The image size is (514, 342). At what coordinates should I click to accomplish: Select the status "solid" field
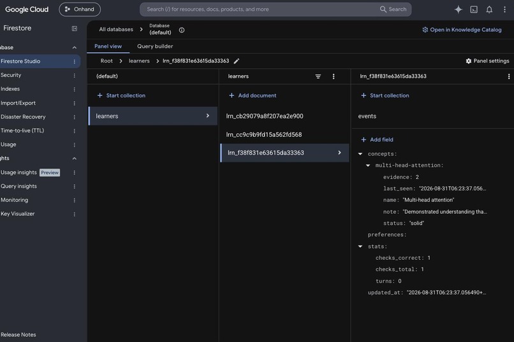[404, 223]
